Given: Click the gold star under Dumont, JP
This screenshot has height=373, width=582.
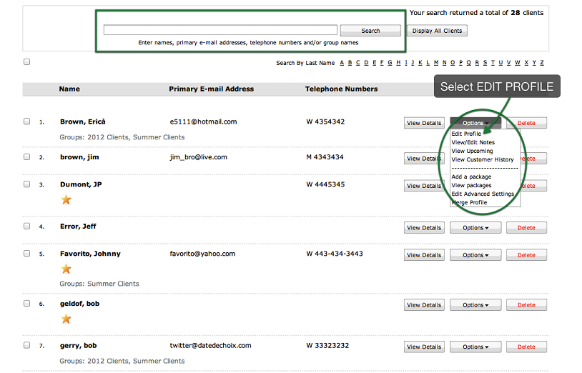Looking at the screenshot, I should (x=66, y=199).
